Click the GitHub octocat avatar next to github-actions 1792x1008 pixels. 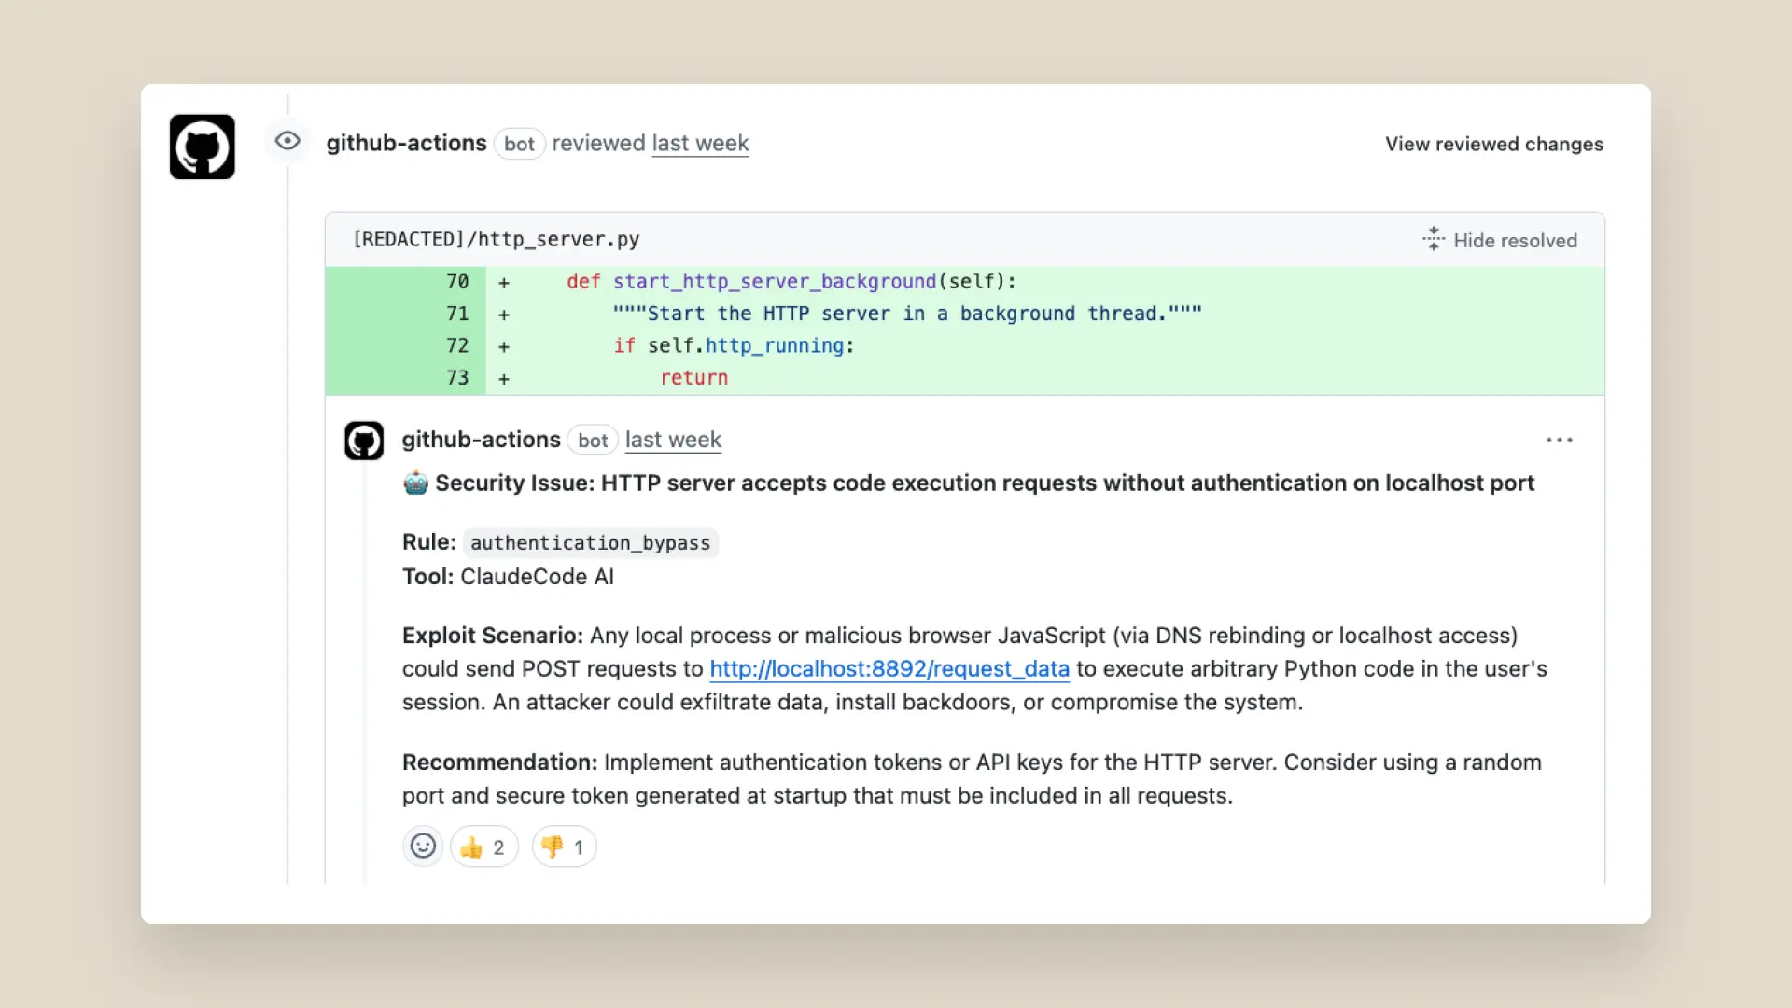[202, 147]
